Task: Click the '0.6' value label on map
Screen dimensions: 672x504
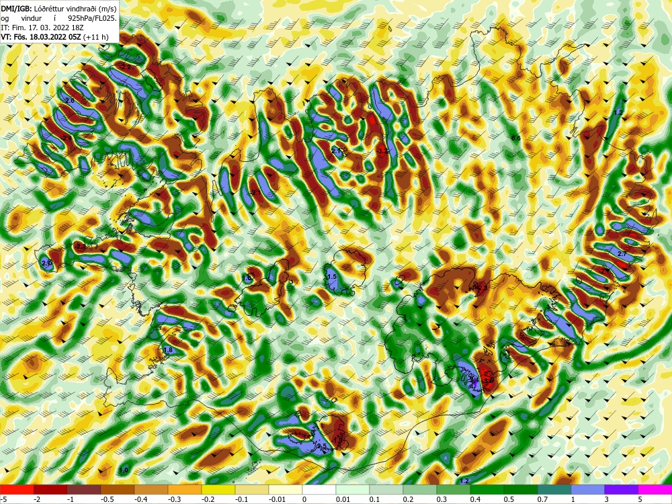Action: 516,138
